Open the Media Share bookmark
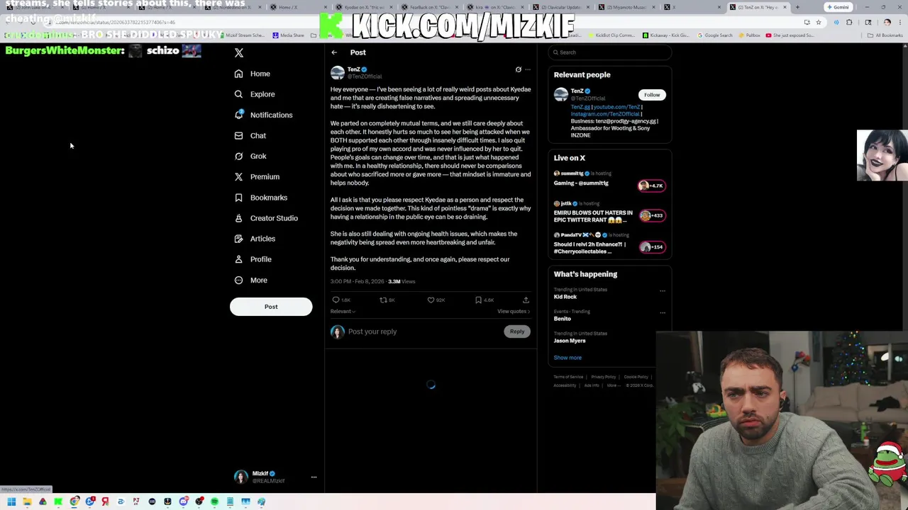Image resolution: width=908 pixels, height=510 pixels. [288, 35]
